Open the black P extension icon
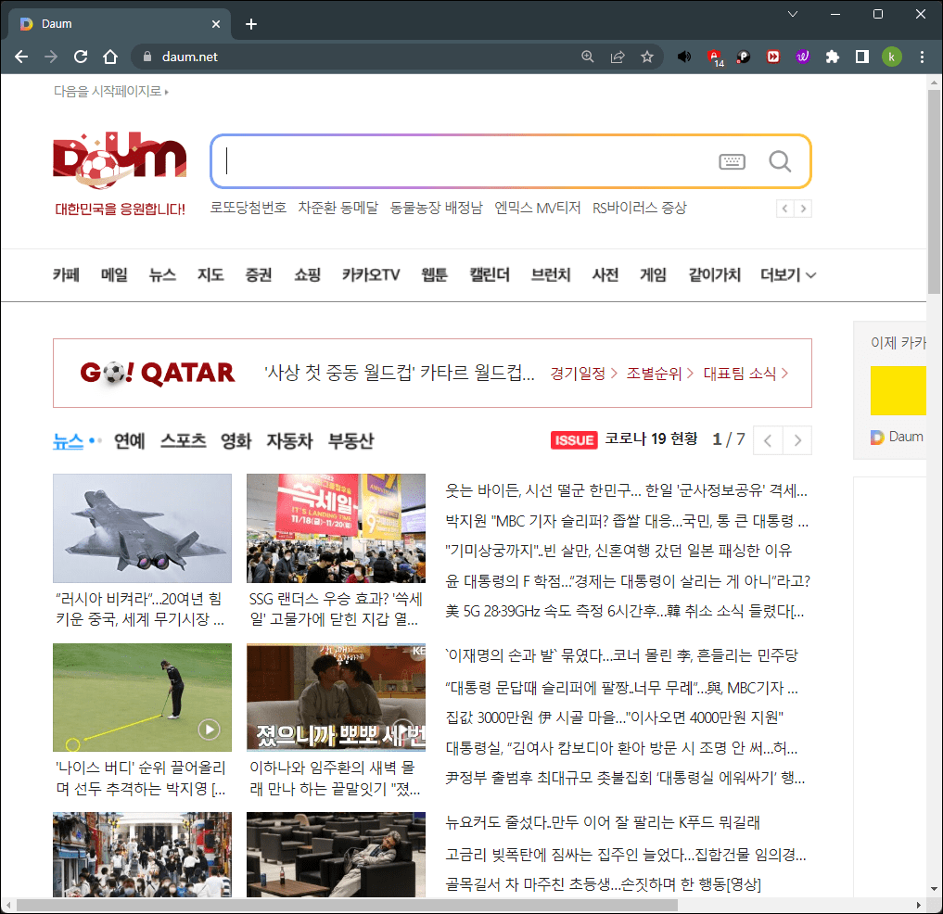 [x=744, y=57]
